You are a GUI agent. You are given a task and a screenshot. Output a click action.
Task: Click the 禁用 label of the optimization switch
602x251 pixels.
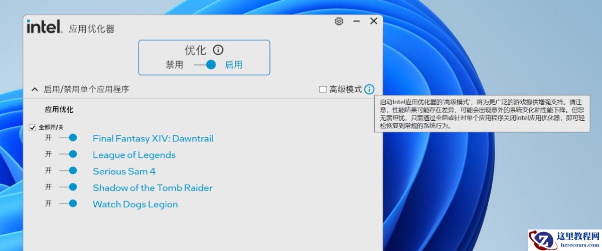[175, 65]
